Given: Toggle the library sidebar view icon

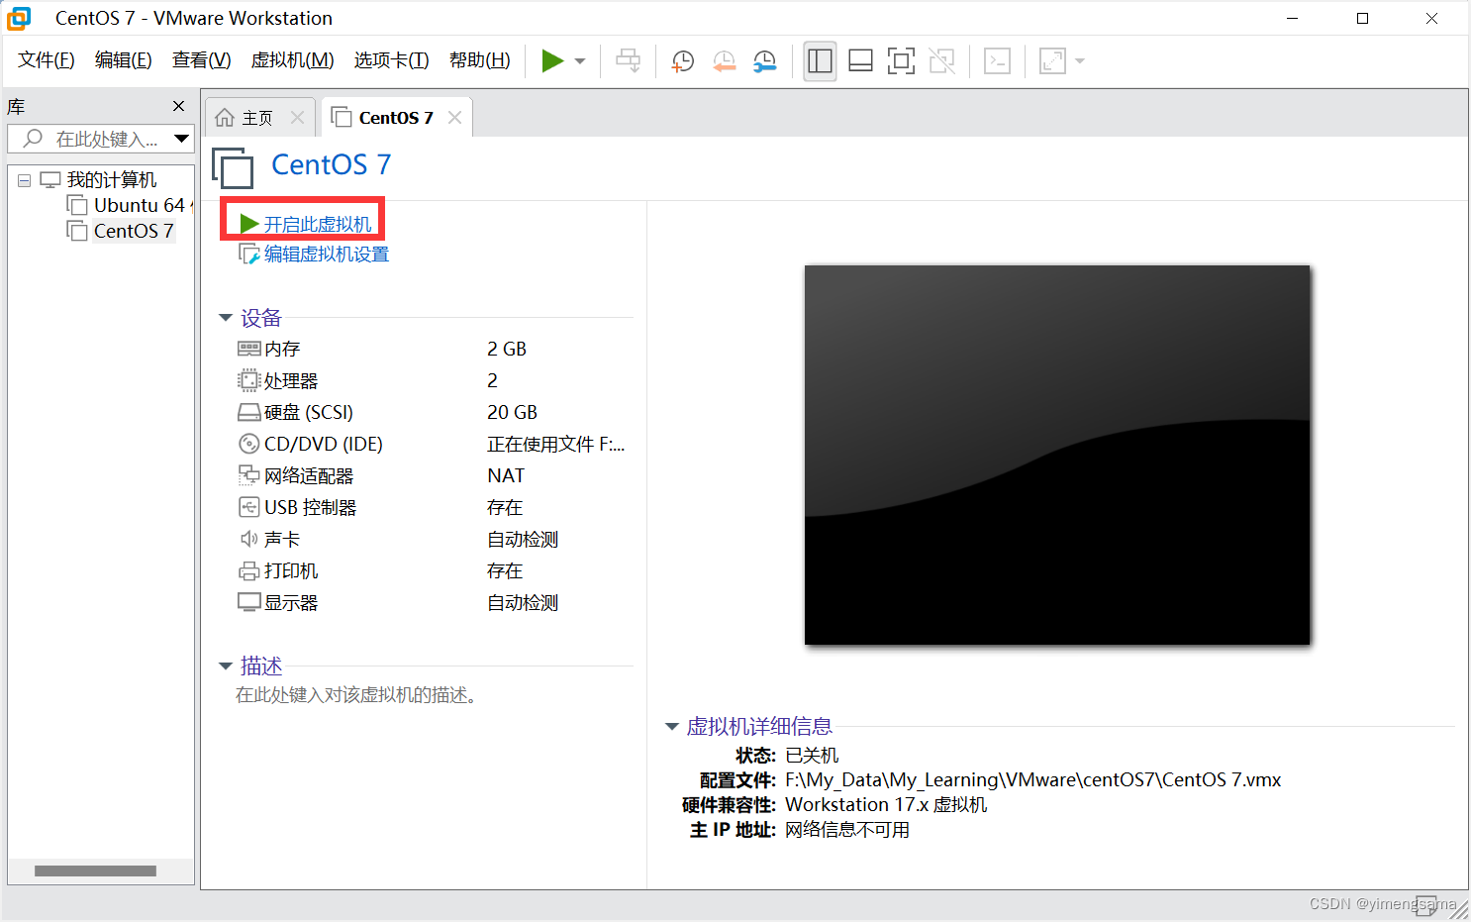Looking at the screenshot, I should 820,61.
